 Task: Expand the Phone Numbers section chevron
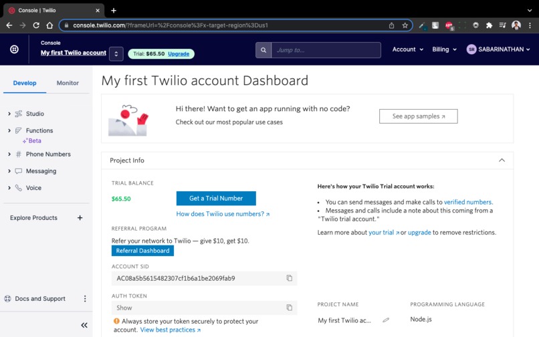coord(9,154)
